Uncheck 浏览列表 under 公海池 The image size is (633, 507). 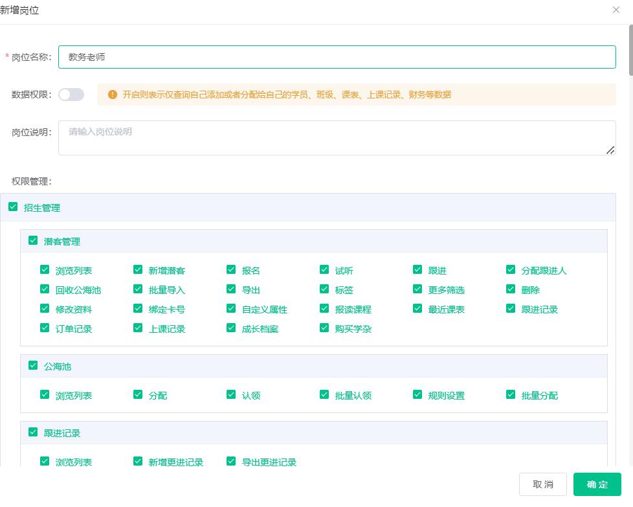click(45, 395)
